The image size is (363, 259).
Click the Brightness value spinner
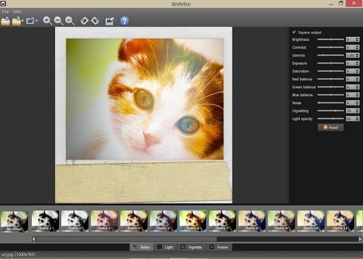coord(353,40)
